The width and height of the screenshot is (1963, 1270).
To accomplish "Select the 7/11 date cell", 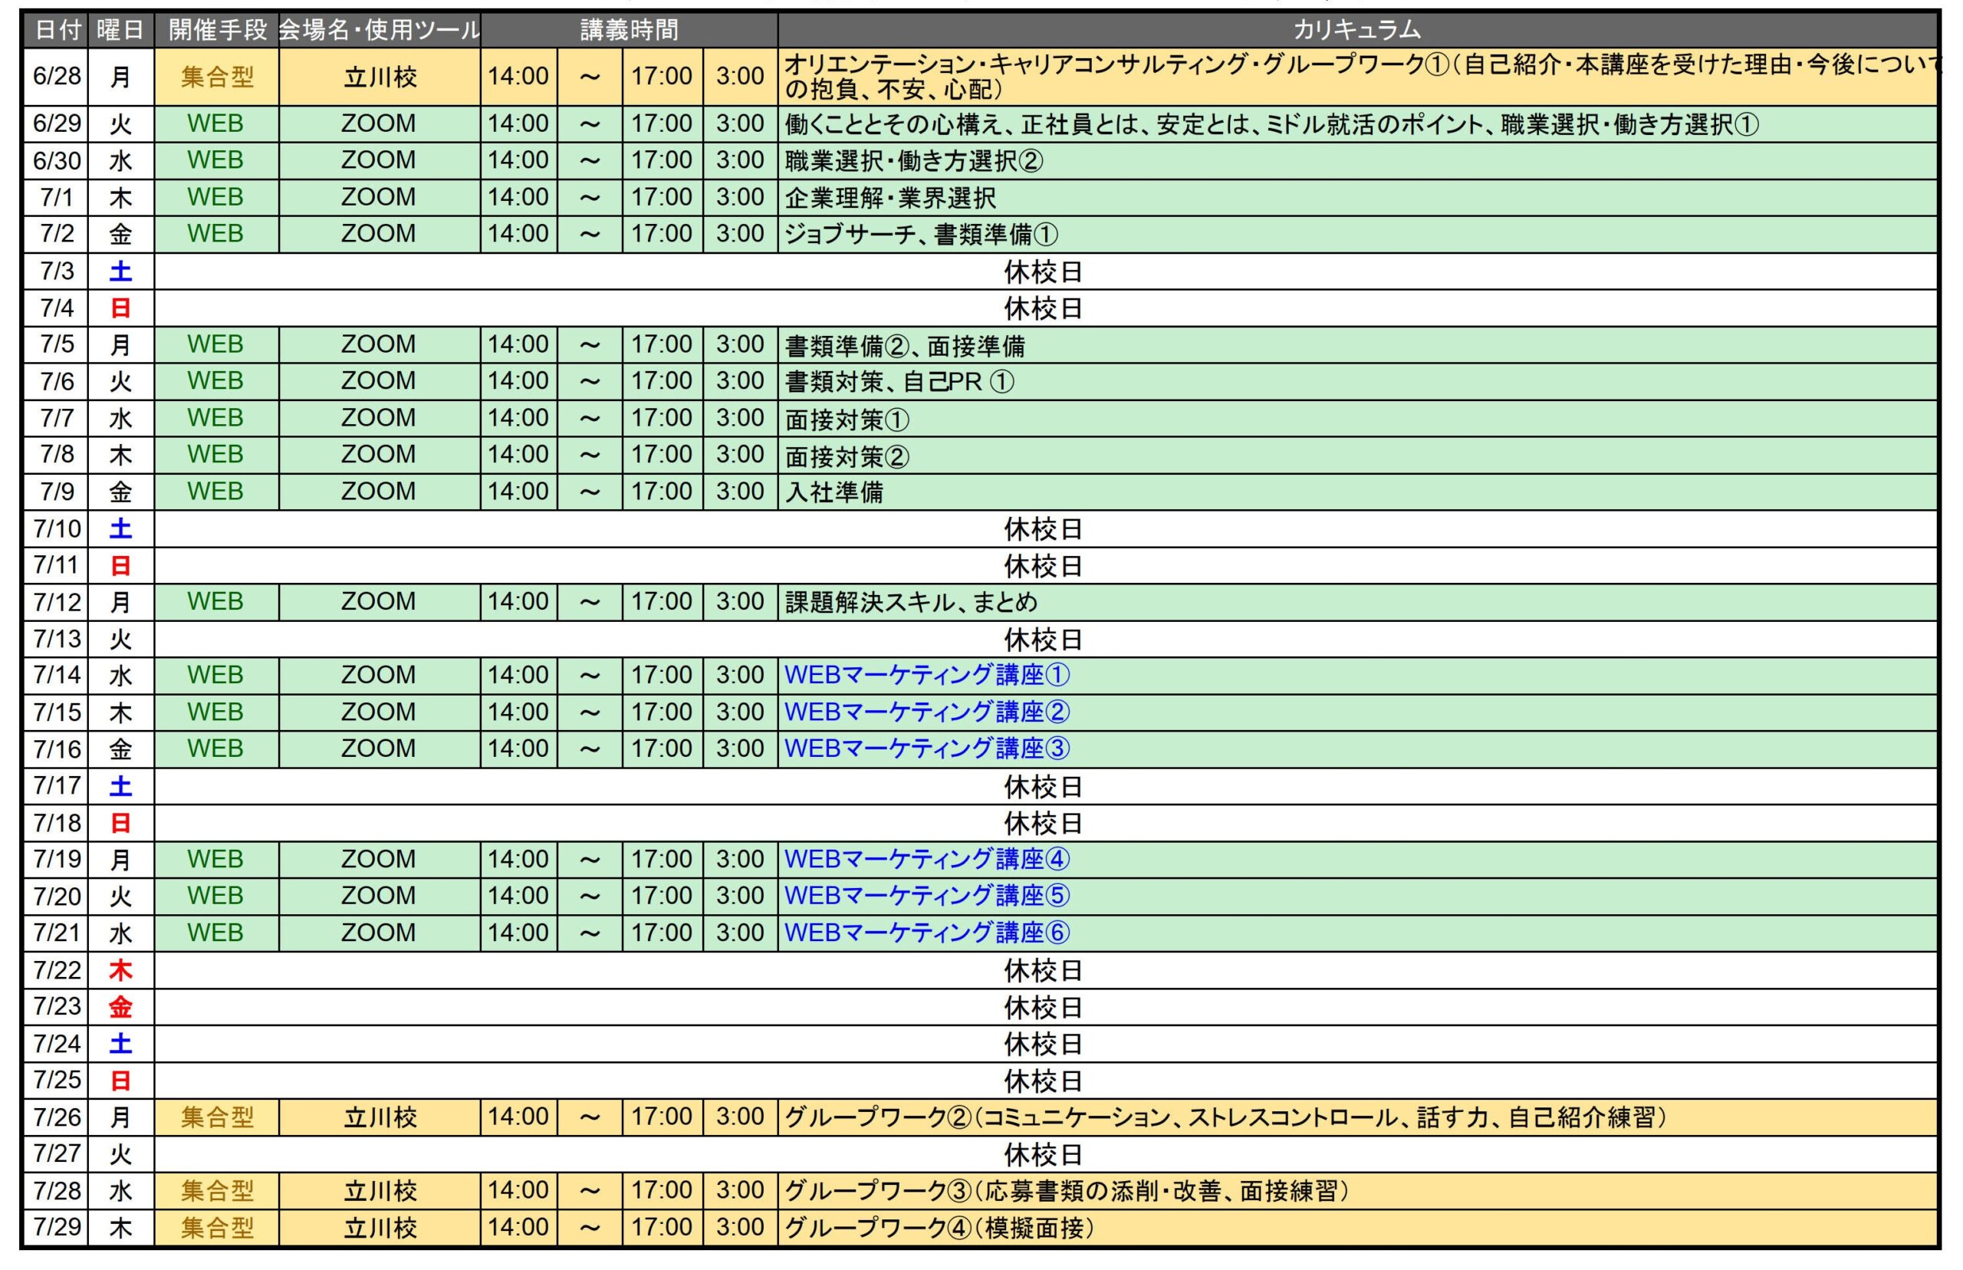I will (x=57, y=565).
